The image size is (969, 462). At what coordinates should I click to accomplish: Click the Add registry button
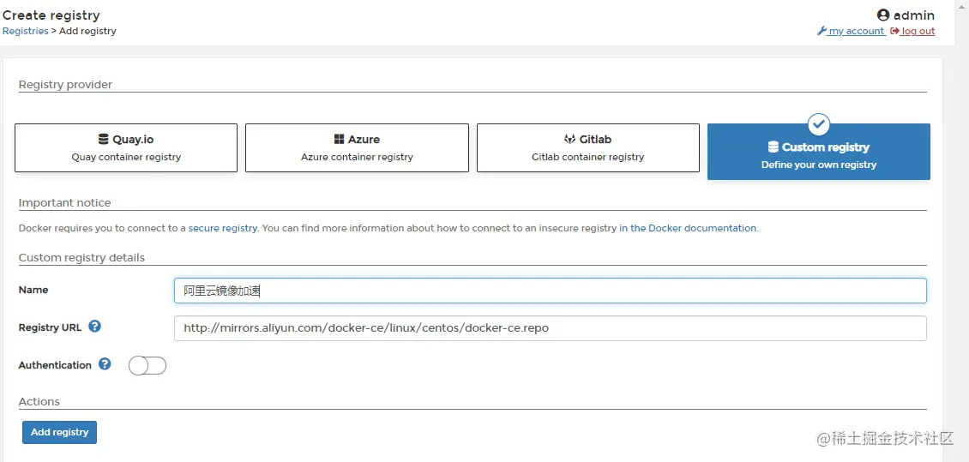click(59, 432)
